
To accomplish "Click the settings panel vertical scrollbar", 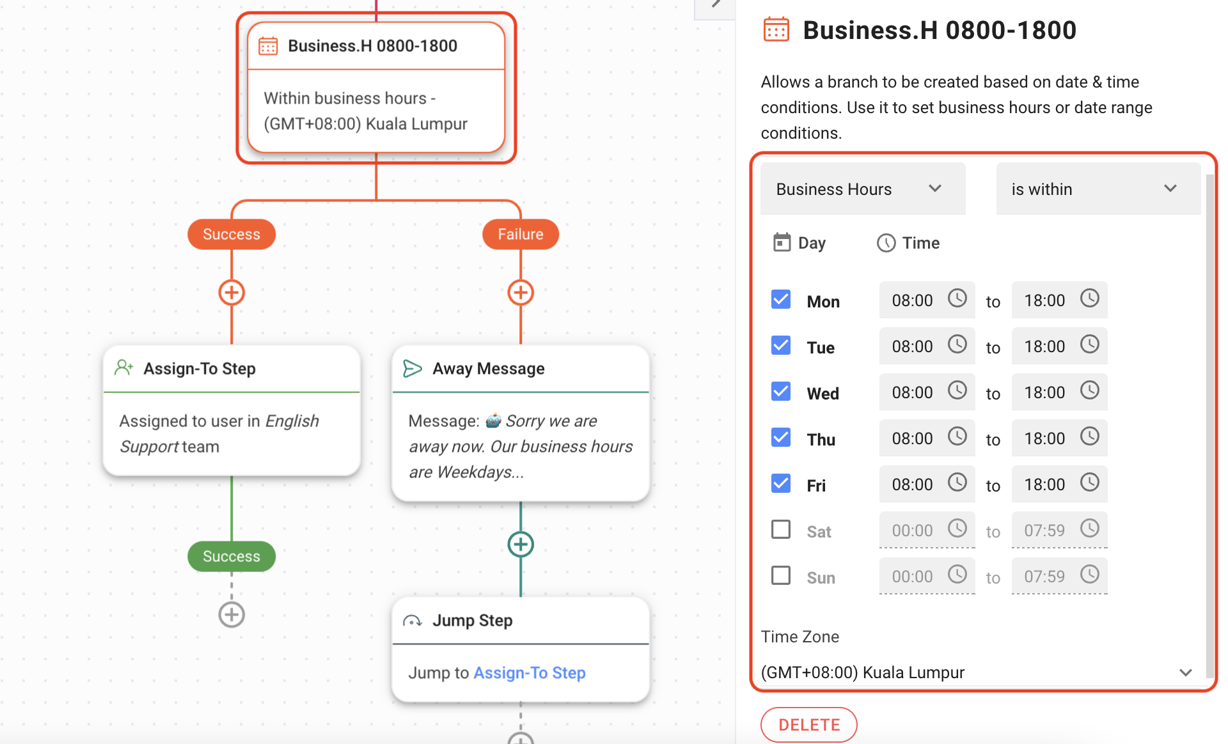I will (x=1209, y=425).
